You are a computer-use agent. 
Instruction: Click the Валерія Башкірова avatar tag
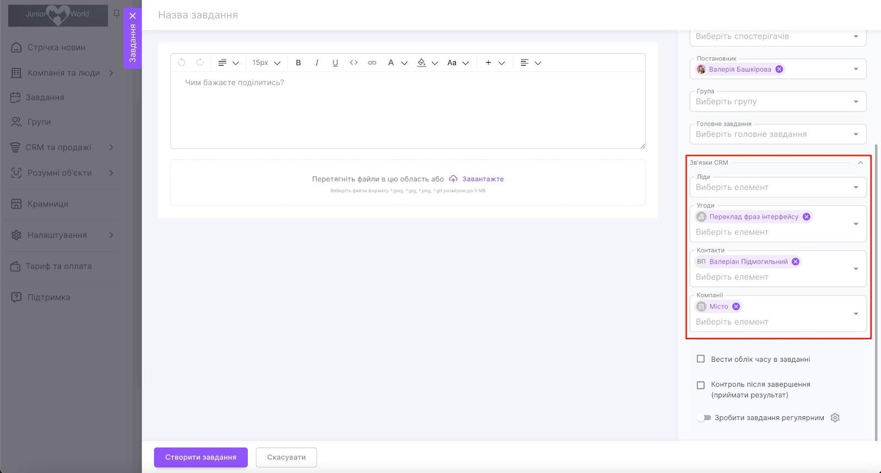[x=739, y=69]
